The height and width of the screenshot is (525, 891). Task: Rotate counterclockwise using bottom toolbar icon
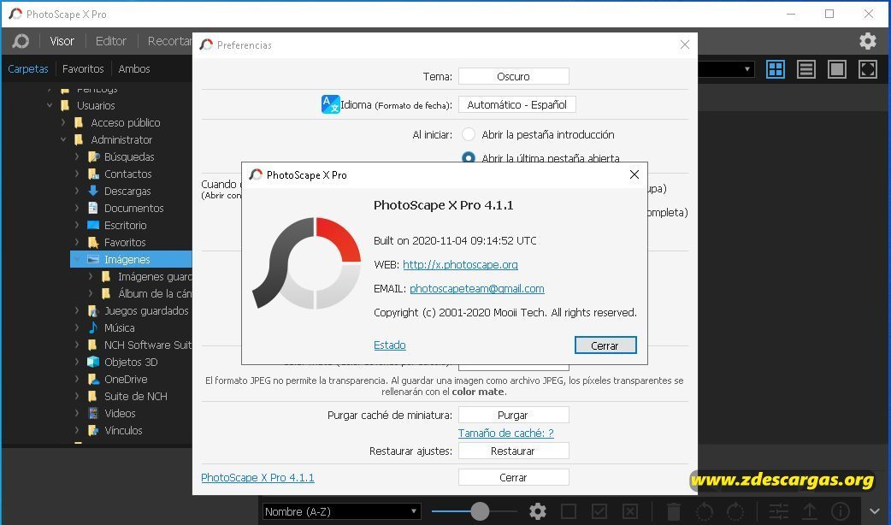[x=704, y=511]
